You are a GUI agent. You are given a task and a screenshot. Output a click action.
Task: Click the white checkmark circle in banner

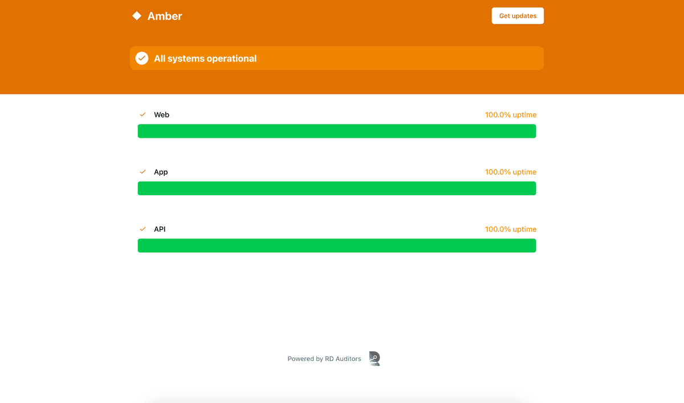pos(141,57)
